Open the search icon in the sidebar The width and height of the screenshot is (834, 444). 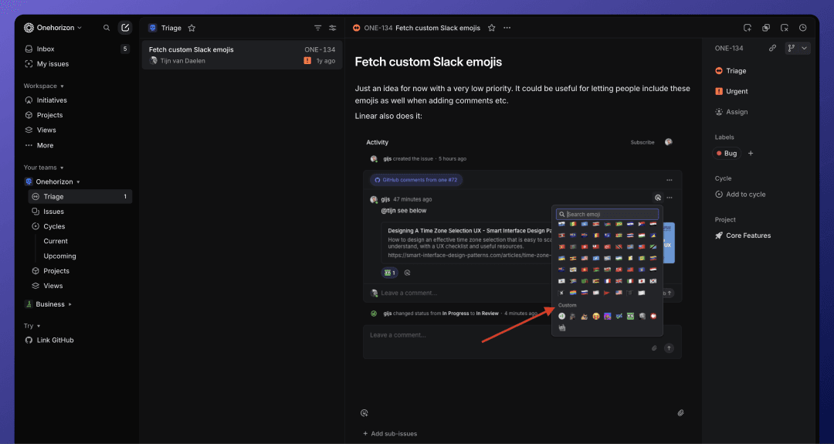(x=107, y=28)
